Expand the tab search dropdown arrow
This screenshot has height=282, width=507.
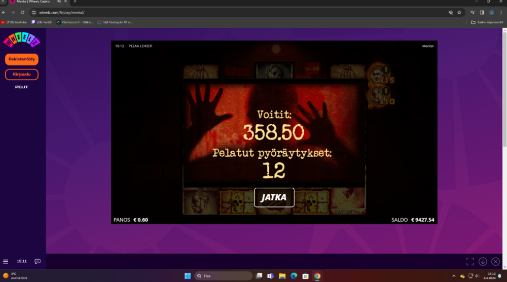3,2
